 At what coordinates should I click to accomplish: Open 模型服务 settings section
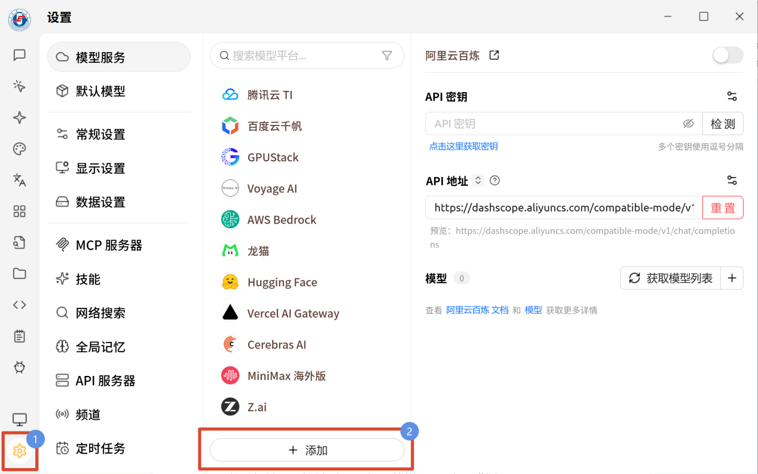[x=119, y=57]
